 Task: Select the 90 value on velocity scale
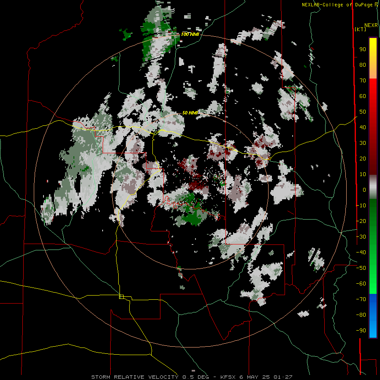pyautogui.click(x=363, y=49)
